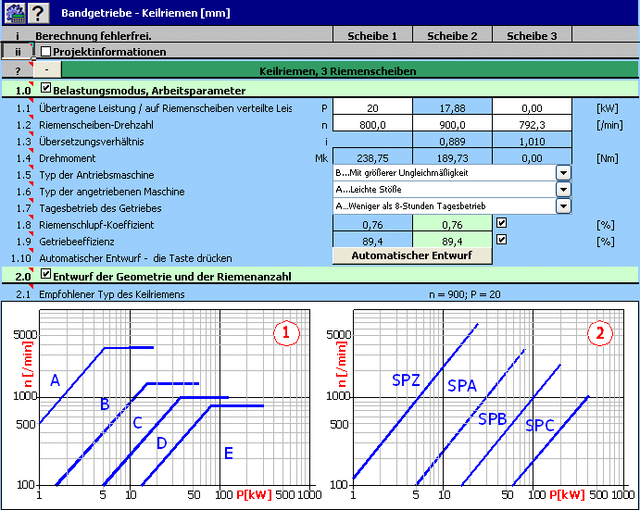Click the blue Getriebeeffizienz cell 89,4
This screenshot has width=640, height=510.
pos(372,242)
